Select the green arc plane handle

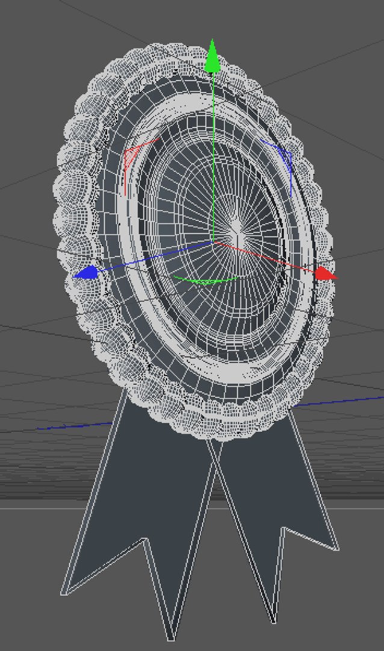click(205, 280)
